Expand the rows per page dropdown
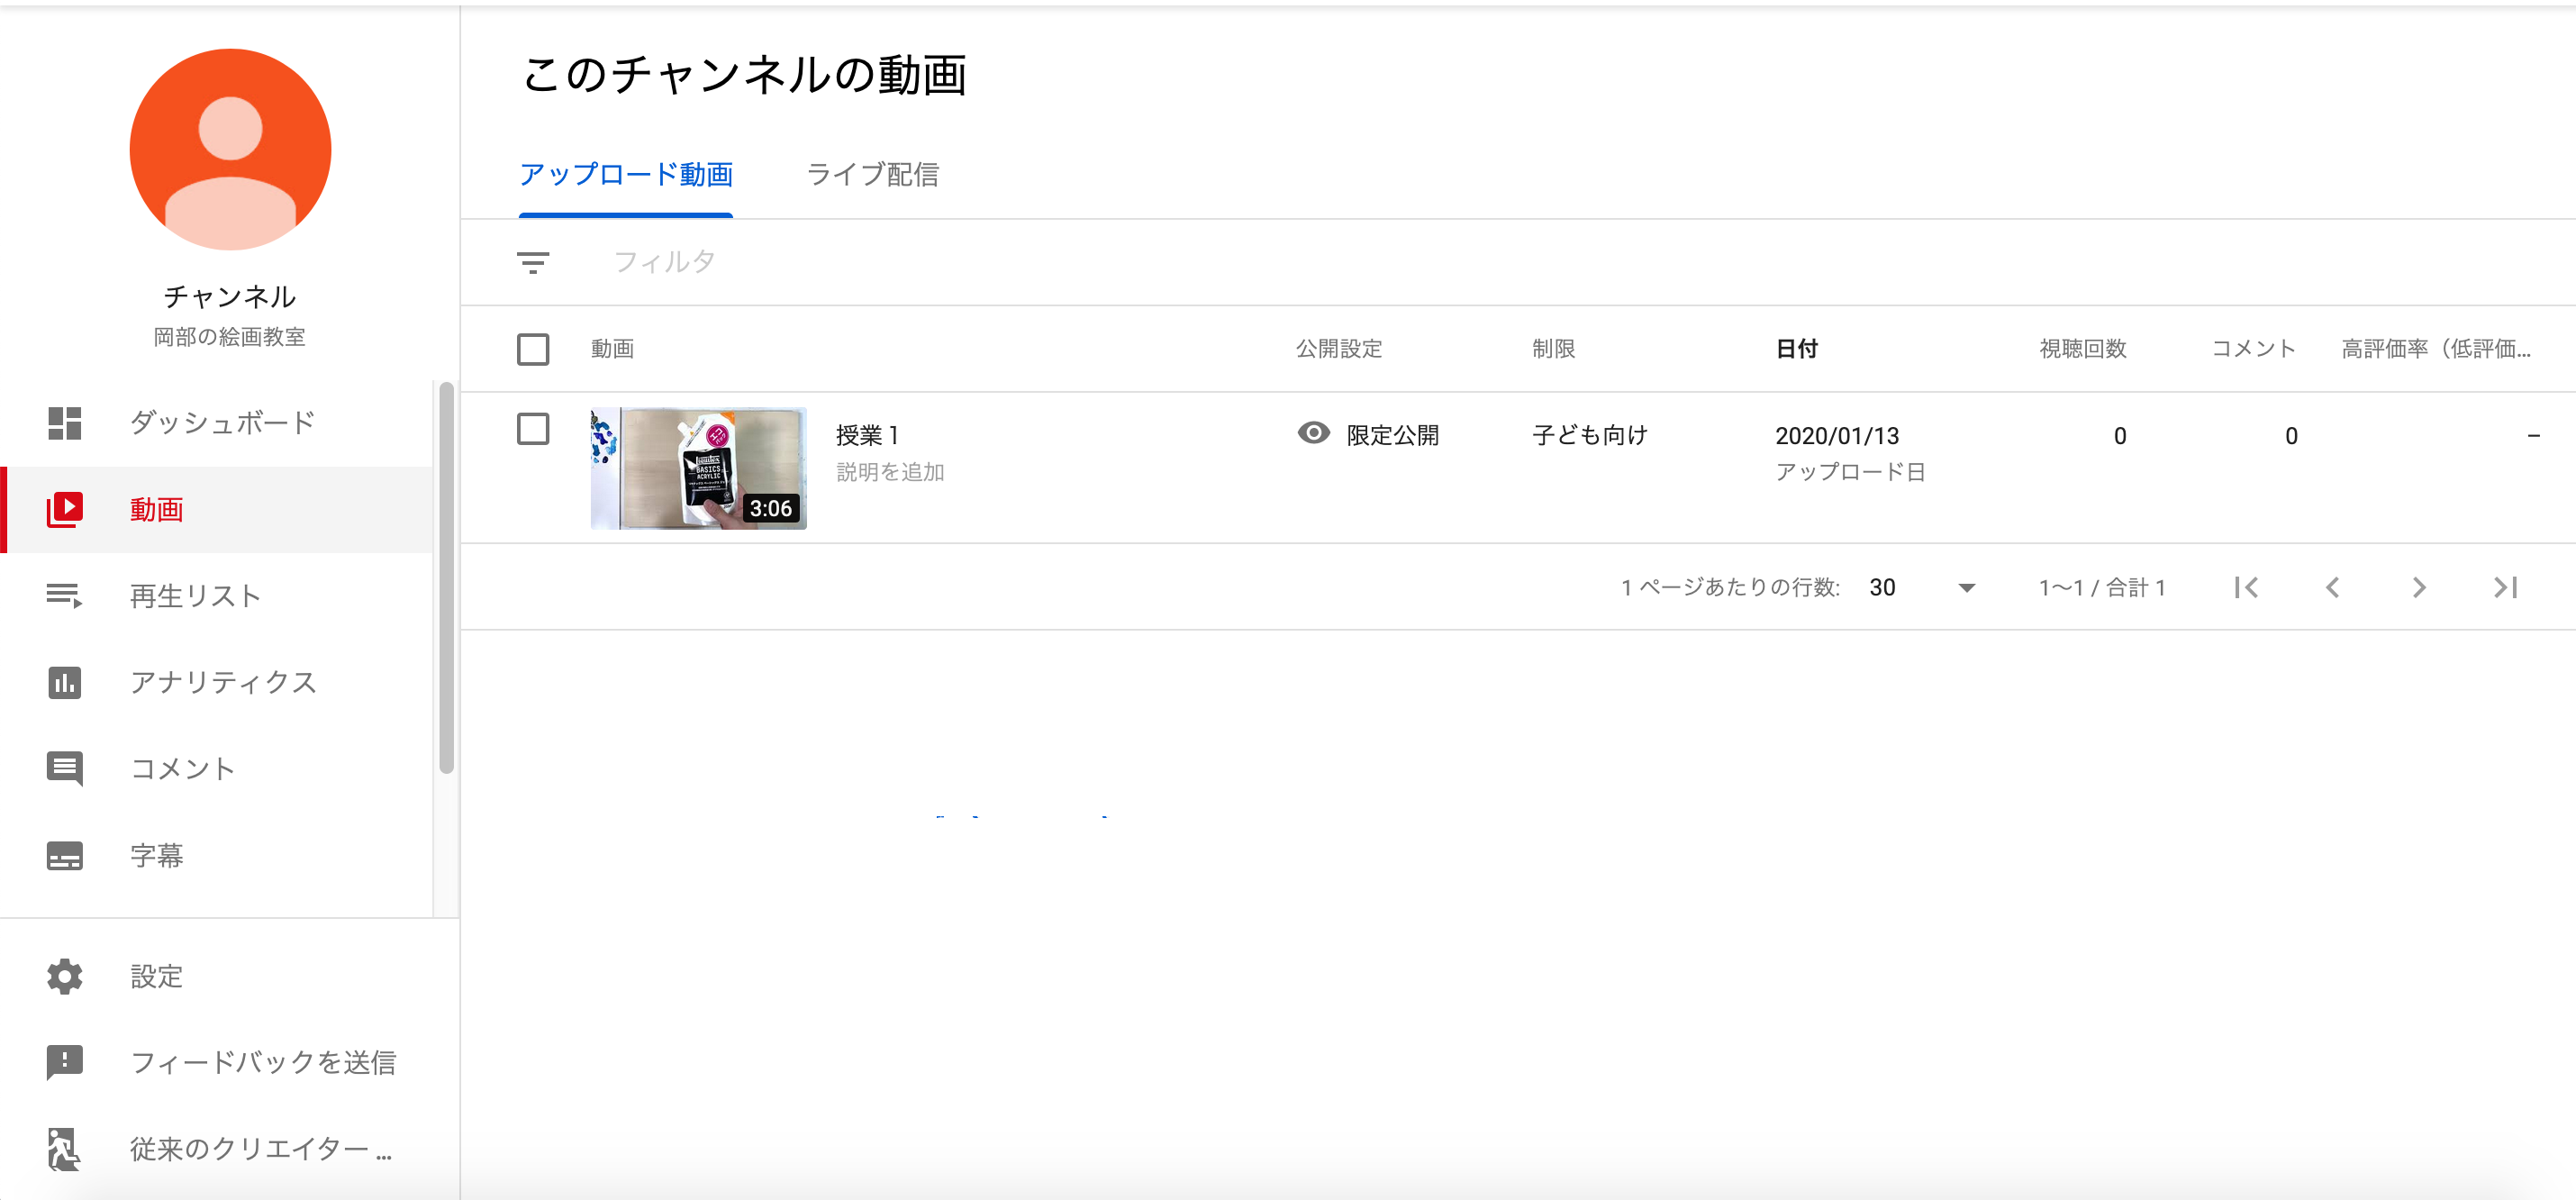 pyautogui.click(x=1966, y=588)
